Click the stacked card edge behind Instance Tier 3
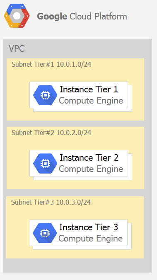Viewport: 157px width, 280px height. point(130,236)
